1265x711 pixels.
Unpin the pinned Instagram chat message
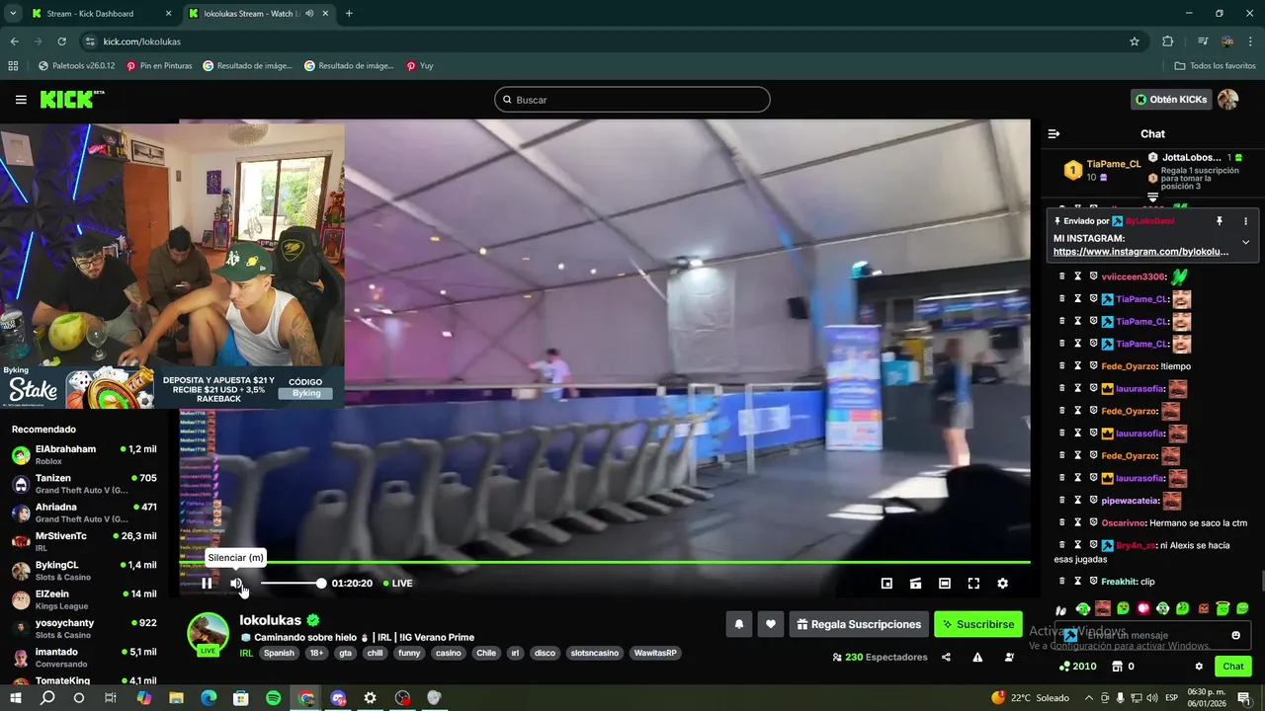coord(1219,221)
